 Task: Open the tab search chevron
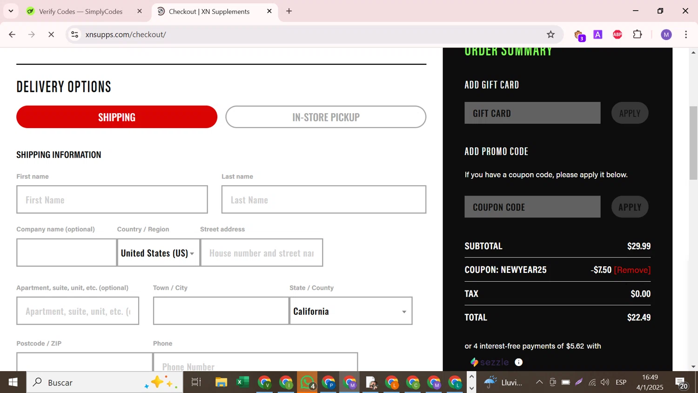11,11
